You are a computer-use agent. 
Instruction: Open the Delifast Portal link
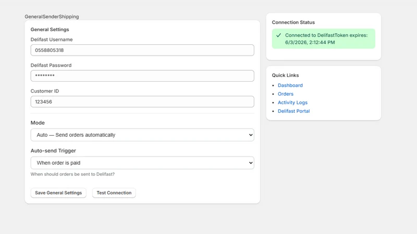tap(293, 111)
